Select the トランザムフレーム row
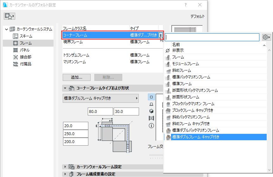 click(x=113, y=55)
